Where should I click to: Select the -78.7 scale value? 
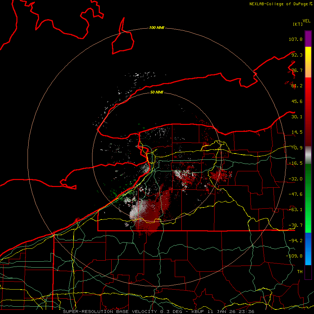pyautogui.click(x=296, y=225)
